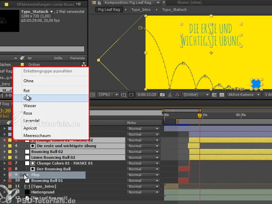272x204 pixels.
Task: Open the effect controls panel menu icon
Action: tap(78, 4)
